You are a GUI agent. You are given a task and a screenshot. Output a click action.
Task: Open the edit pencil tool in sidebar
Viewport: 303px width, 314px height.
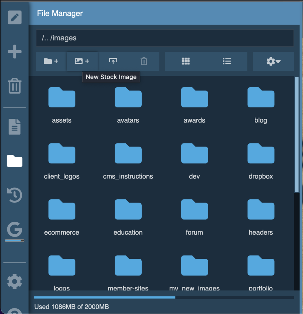point(15,17)
